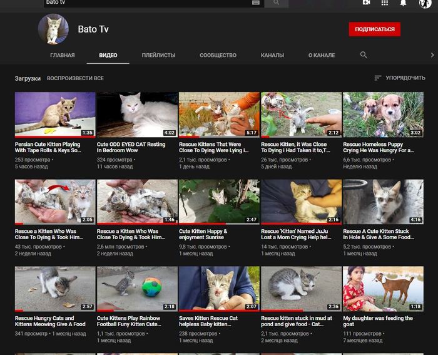Open the YouTube apps grid icon
This screenshot has height=355, width=438.
(x=384, y=3)
